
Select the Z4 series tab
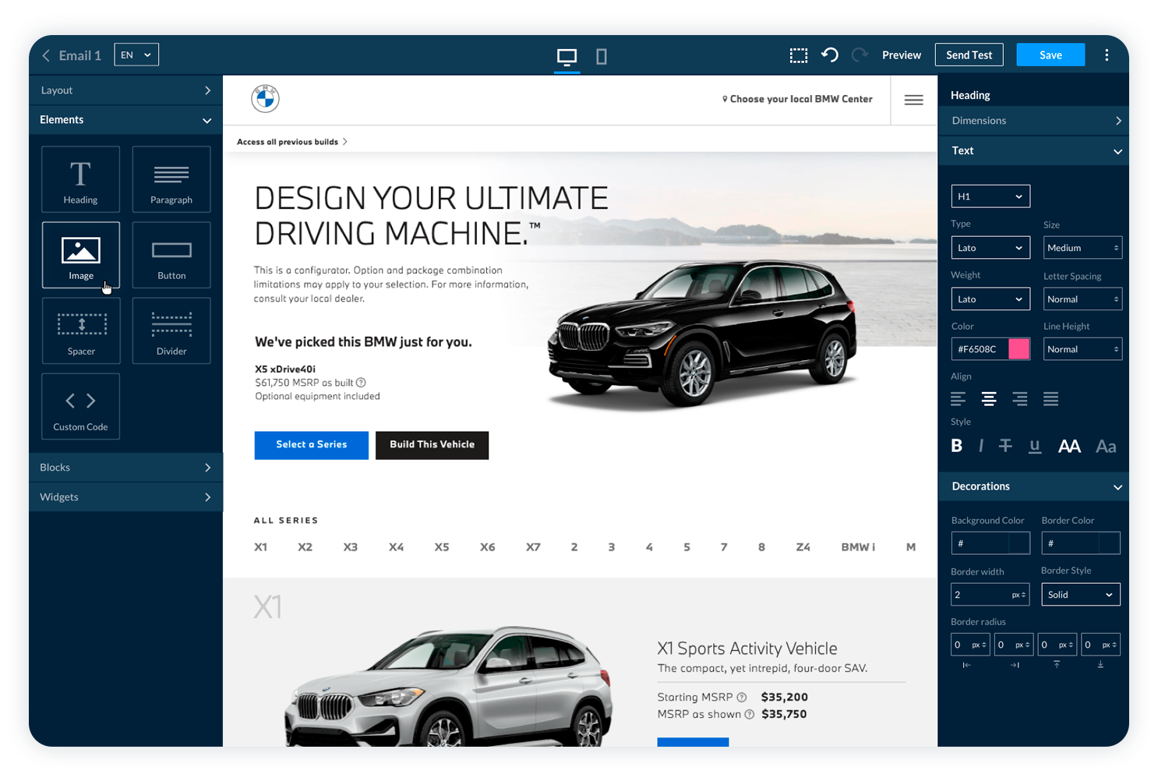click(803, 547)
